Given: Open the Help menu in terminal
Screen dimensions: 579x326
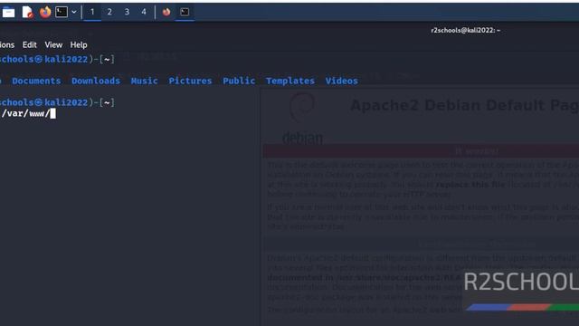Looking at the screenshot, I should [x=79, y=44].
